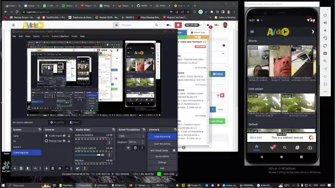335x188 pixels.
Task: Click emulator zoom magnifier icon
Action: [x=325, y=61]
